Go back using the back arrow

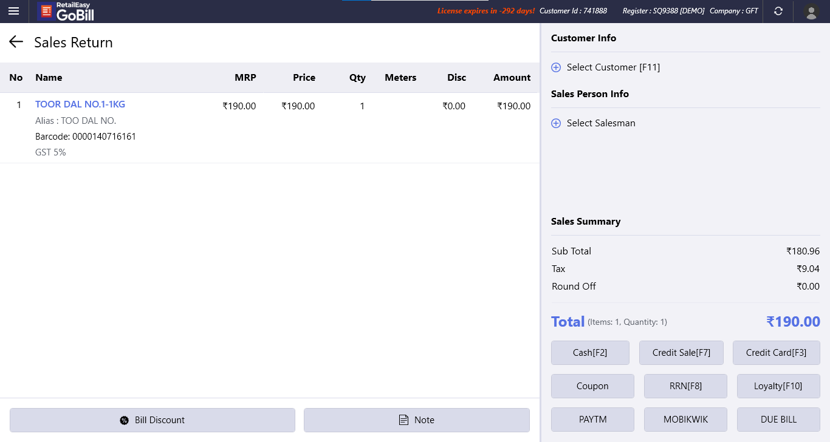(16, 42)
